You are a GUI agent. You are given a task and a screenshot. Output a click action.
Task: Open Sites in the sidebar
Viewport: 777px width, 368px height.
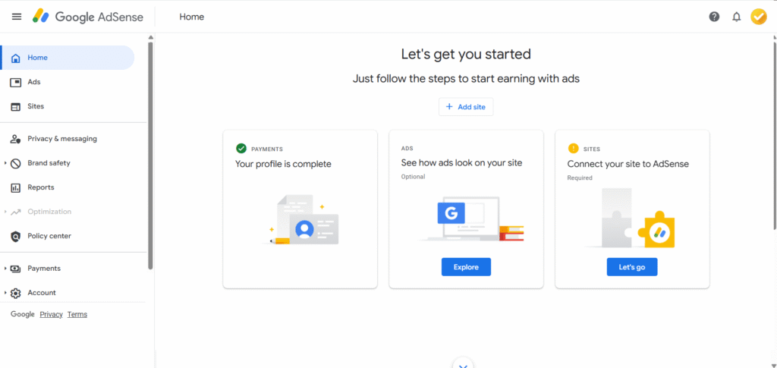pyautogui.click(x=36, y=106)
